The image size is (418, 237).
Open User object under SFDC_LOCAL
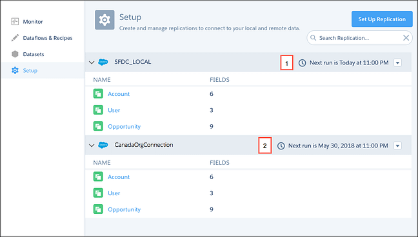114,110
